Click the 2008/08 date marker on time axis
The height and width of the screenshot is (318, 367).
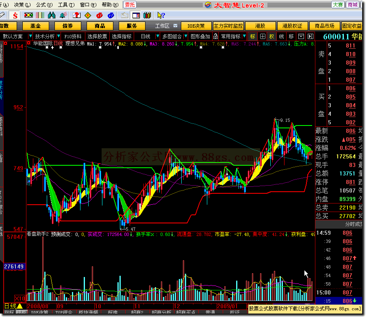38,306
